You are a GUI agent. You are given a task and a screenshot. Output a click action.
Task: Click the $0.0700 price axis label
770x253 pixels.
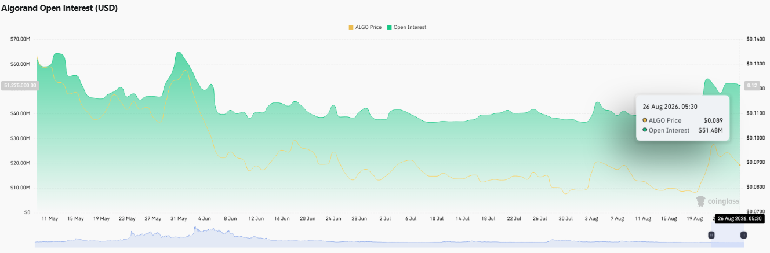point(756,212)
